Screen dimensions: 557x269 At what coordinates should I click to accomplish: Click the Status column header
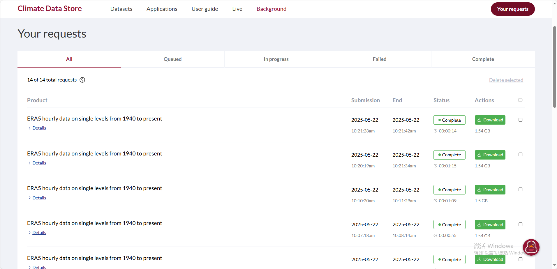[x=441, y=100]
